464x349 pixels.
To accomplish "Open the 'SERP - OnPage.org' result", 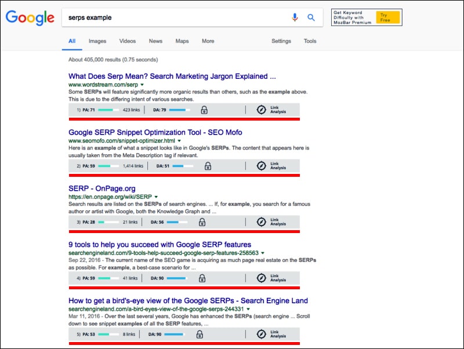I will [x=102, y=188].
